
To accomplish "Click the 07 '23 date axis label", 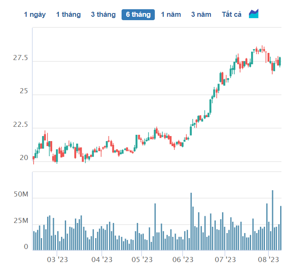I will pos(225,260).
